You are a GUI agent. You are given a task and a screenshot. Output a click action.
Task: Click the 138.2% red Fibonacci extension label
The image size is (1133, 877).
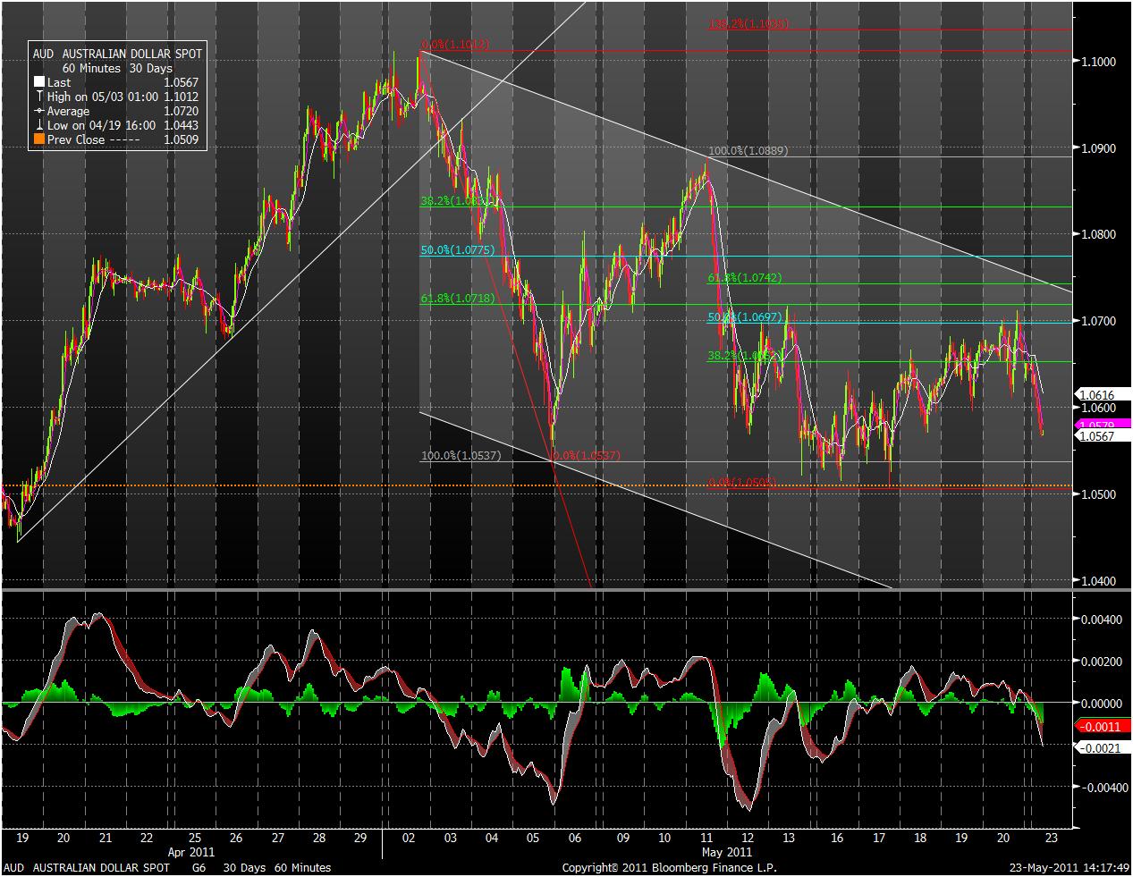coord(748,24)
